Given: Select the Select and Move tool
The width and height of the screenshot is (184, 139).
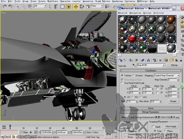Looking at the screenshot, I should (75, 6).
